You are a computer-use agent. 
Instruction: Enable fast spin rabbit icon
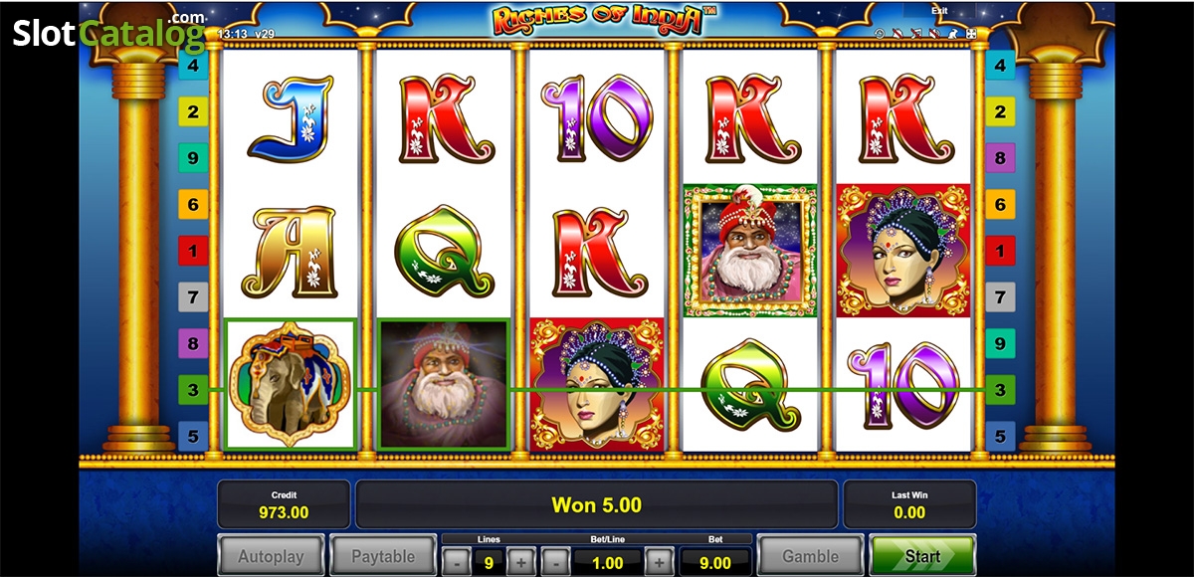[952, 34]
